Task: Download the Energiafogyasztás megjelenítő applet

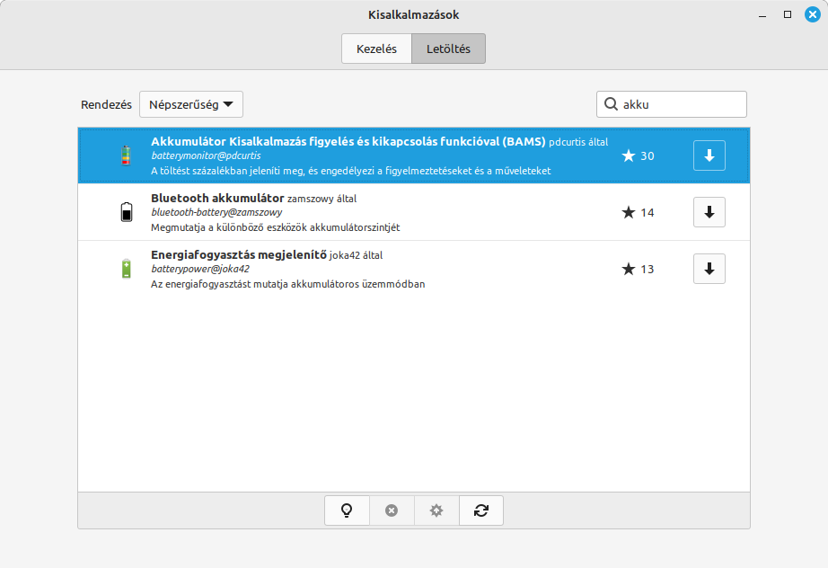Action: pyautogui.click(x=709, y=269)
